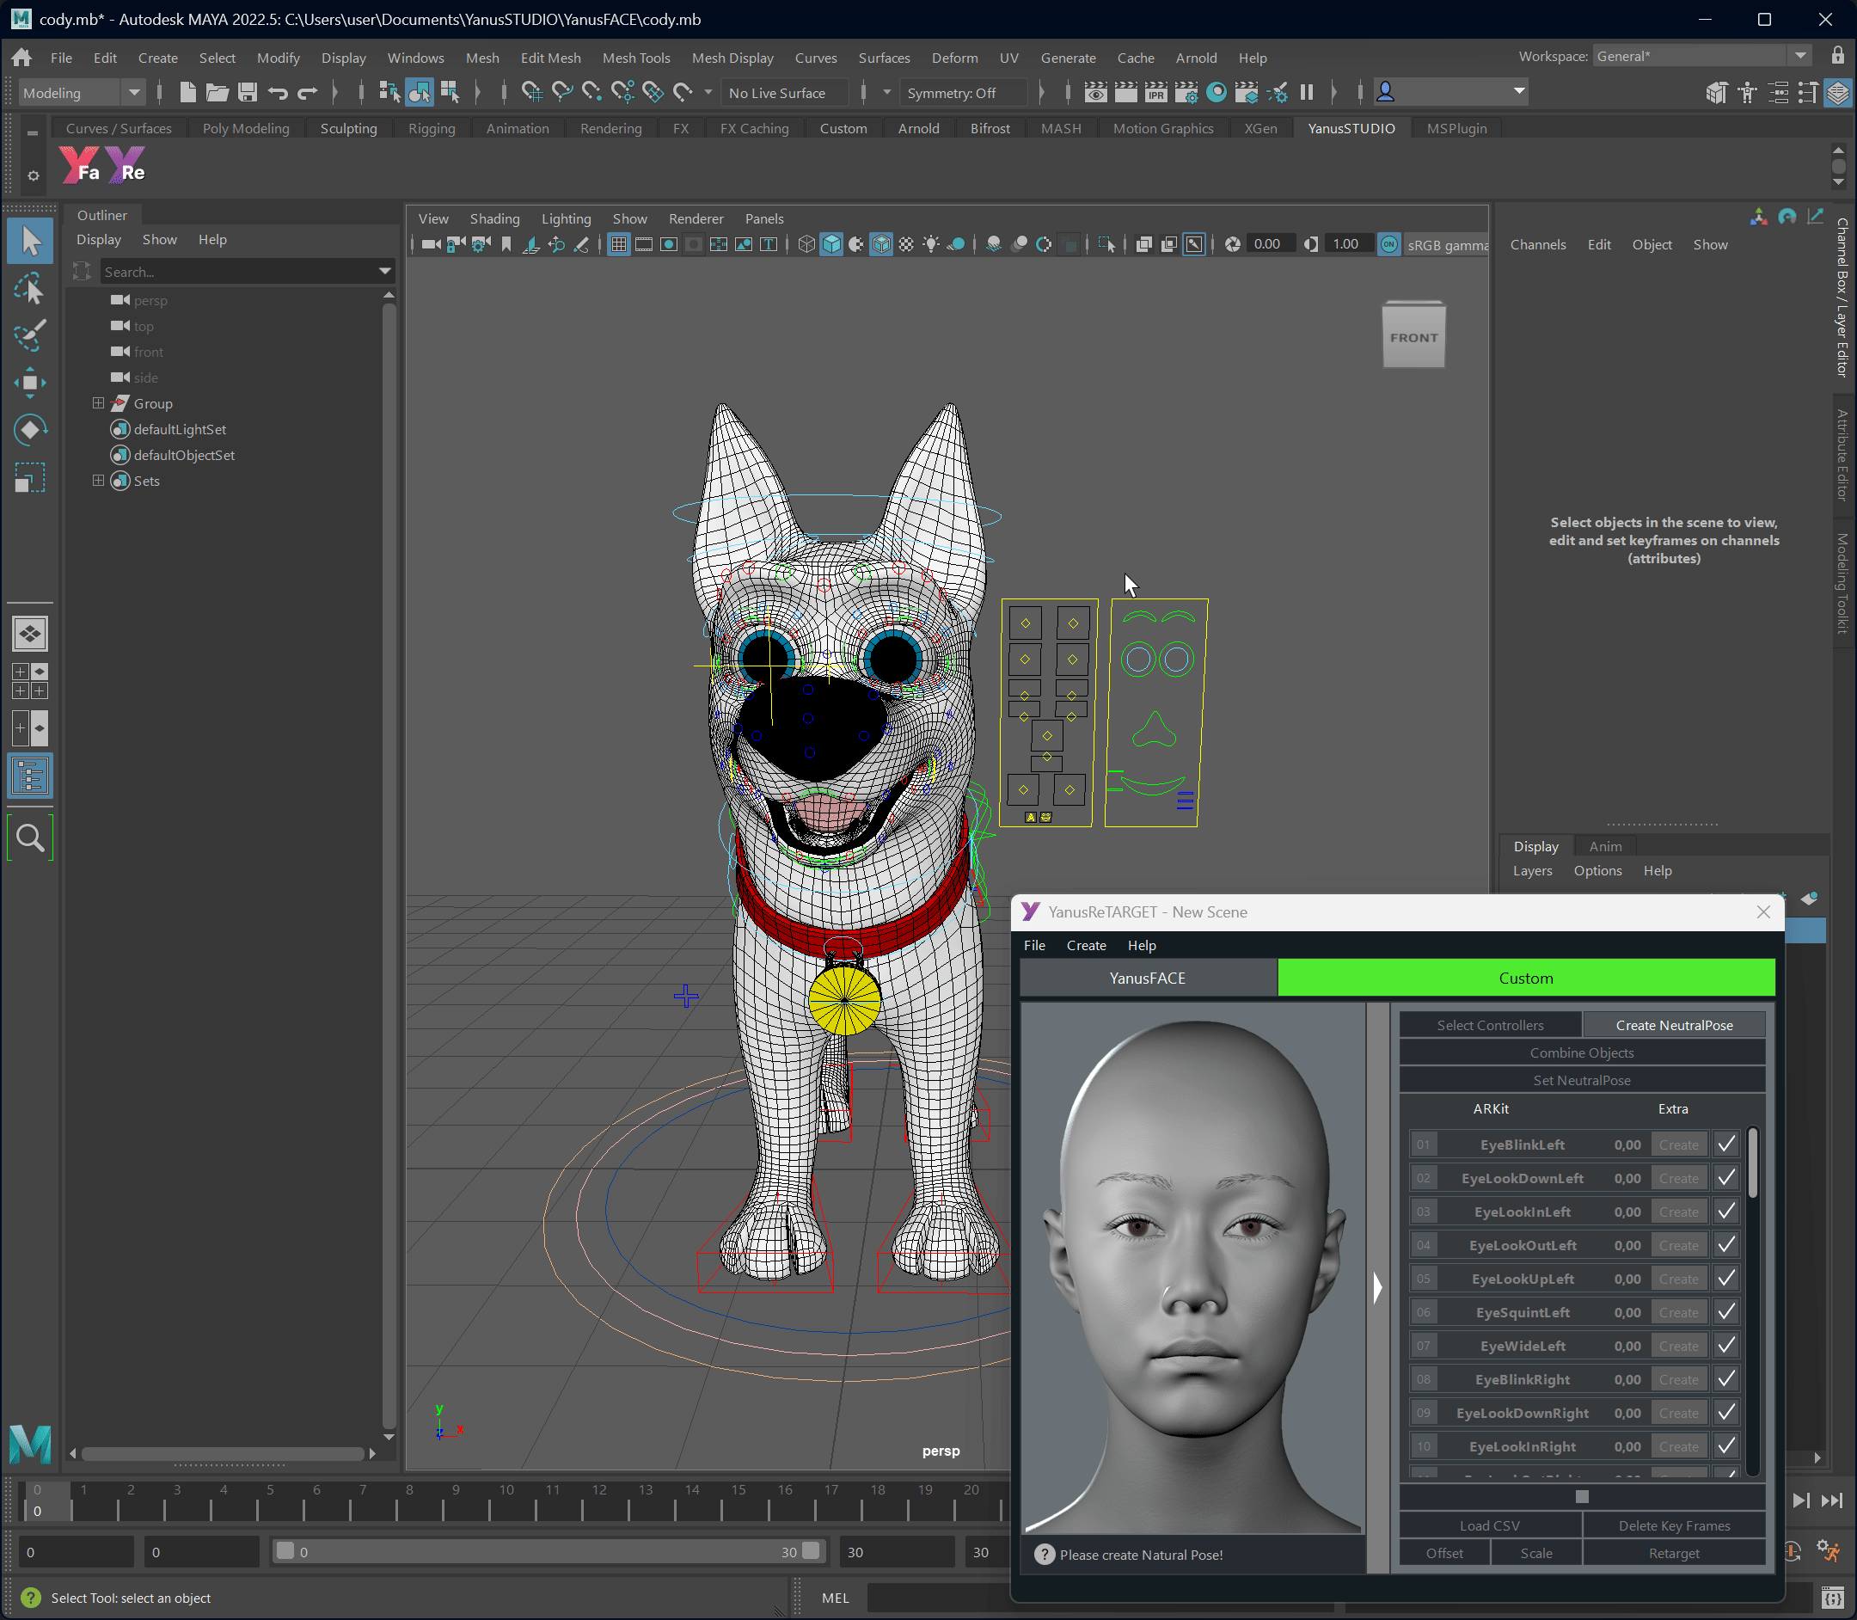1857x1620 pixels.
Task: Open the Deform menu
Action: click(x=954, y=58)
